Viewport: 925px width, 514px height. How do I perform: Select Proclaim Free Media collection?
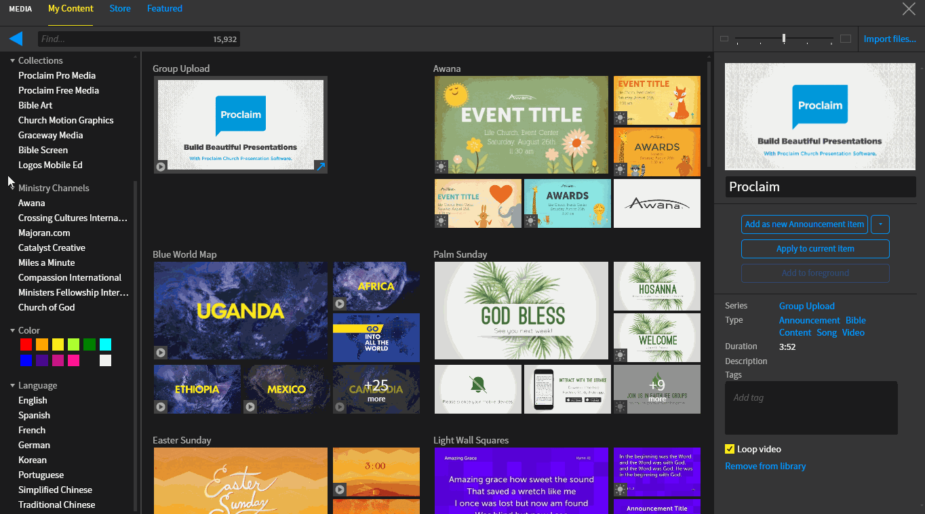click(x=58, y=90)
